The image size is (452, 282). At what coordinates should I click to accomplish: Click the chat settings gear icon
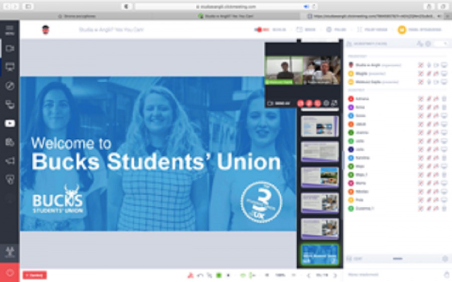[x=445, y=259]
